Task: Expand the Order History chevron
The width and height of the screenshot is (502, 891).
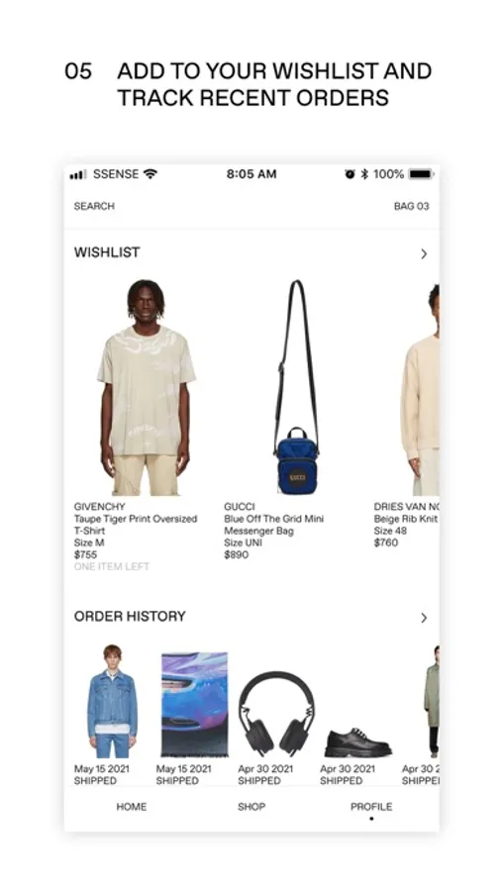Action: tap(424, 618)
